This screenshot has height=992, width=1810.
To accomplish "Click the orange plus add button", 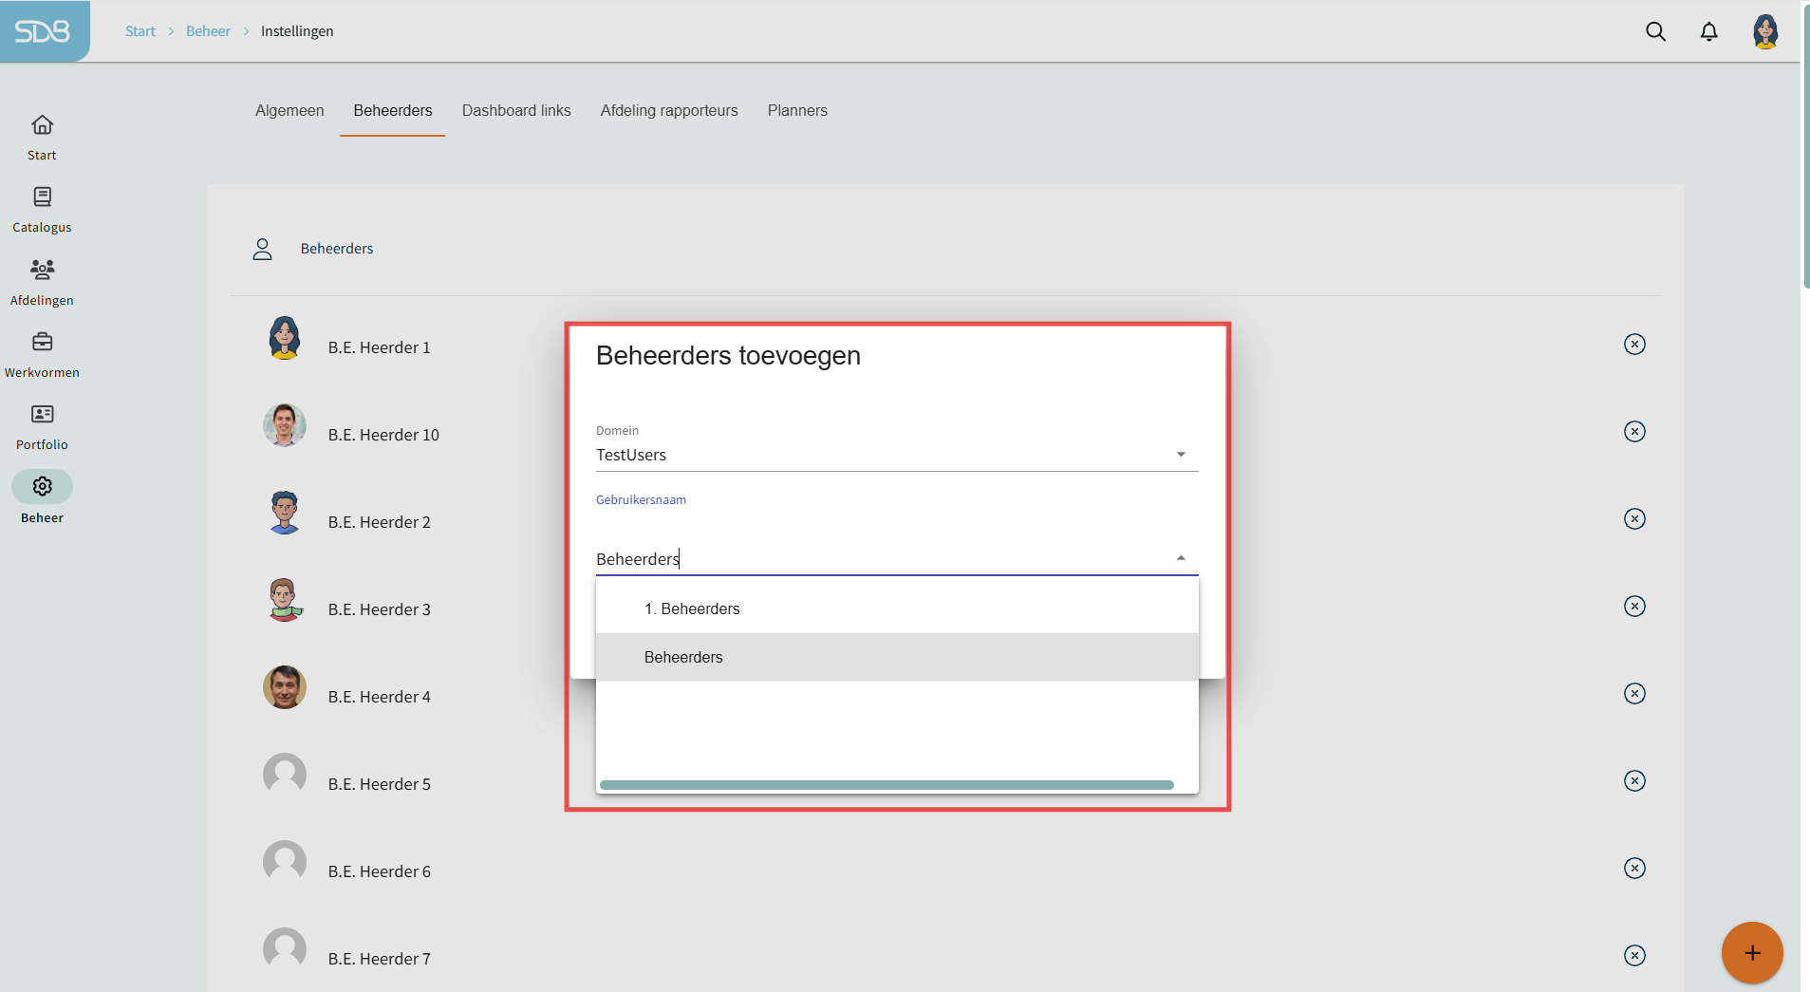I will pos(1751,952).
